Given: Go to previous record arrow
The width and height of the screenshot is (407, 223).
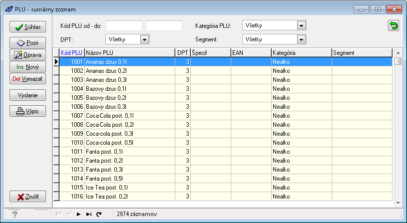Looking at the screenshot, I should (69, 214).
